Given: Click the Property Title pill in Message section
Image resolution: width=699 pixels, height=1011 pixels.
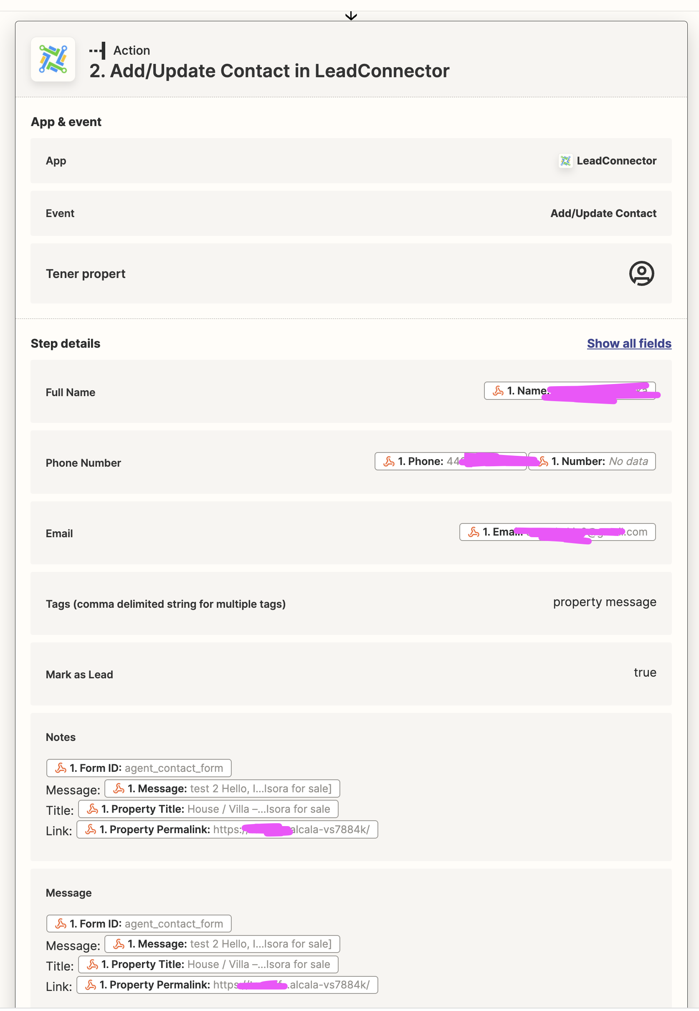Looking at the screenshot, I should point(208,965).
